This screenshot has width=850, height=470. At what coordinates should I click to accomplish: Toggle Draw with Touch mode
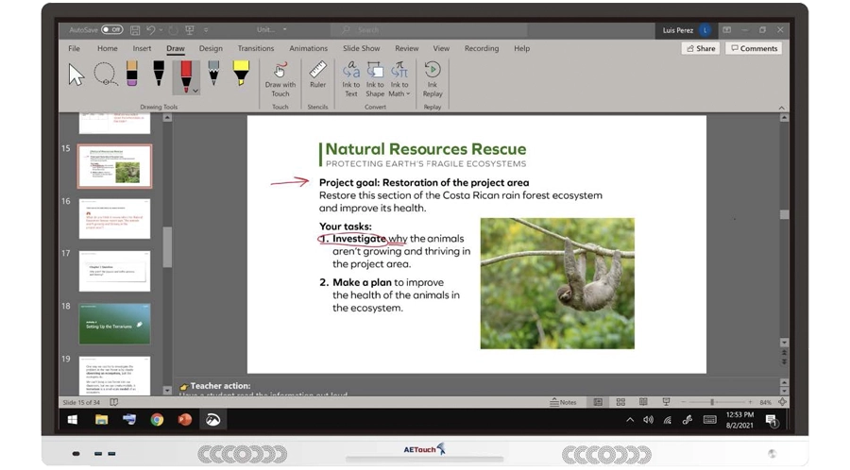point(280,78)
